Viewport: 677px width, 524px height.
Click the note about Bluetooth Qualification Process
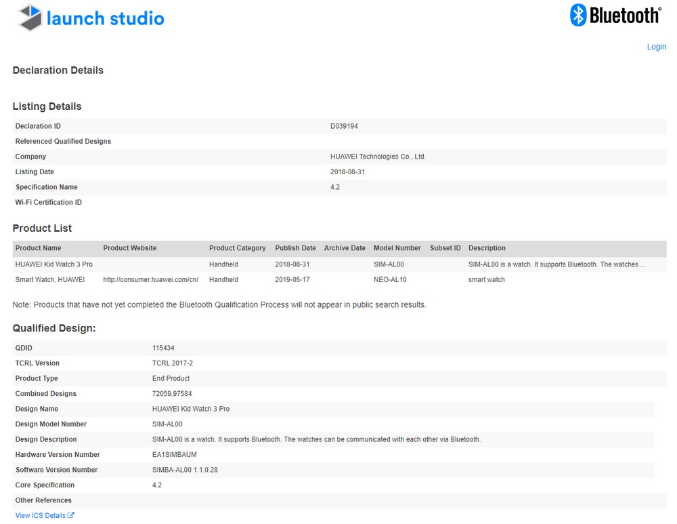(219, 305)
